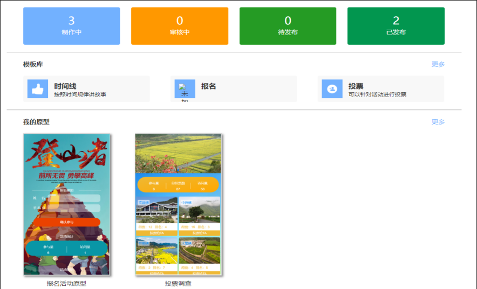
Task: Click the thumbs-up icon for 时间线 template
Action: tap(38, 90)
